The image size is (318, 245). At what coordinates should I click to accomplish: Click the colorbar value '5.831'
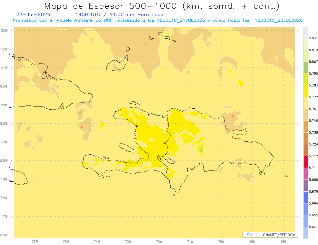coord(313,38)
